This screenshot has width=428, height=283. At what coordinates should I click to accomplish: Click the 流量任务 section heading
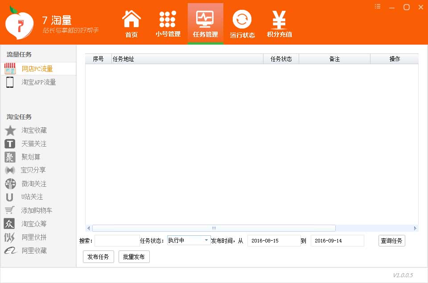click(19, 54)
